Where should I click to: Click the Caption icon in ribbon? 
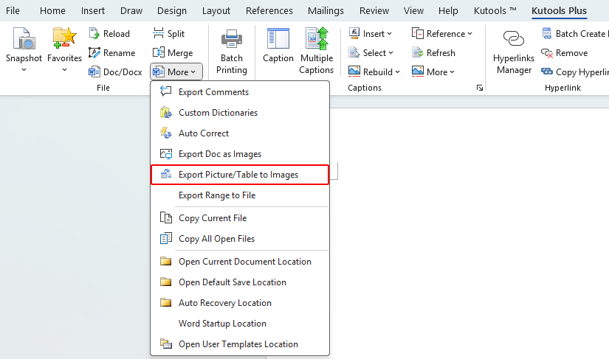tap(278, 41)
